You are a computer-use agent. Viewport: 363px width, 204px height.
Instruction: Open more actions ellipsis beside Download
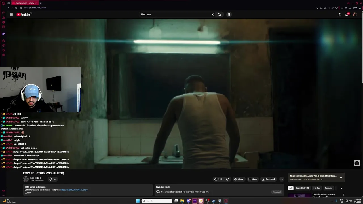click(282, 179)
